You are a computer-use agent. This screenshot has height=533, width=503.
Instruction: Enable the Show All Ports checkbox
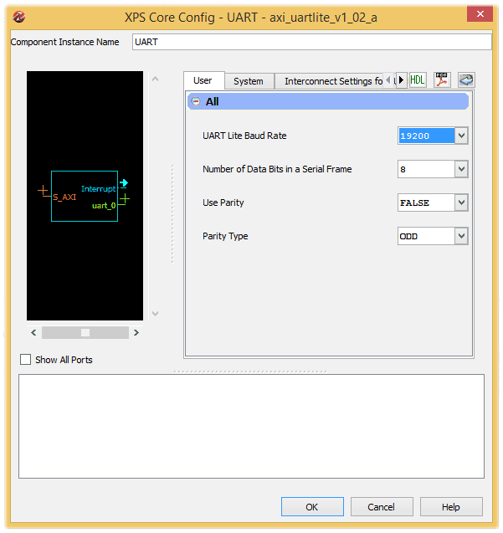25,360
